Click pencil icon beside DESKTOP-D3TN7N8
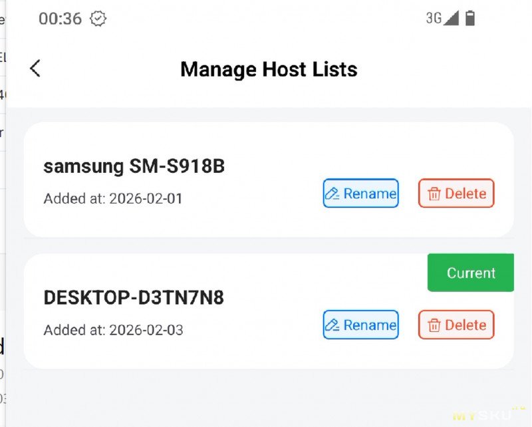The height and width of the screenshot is (427, 532). pyautogui.click(x=332, y=325)
